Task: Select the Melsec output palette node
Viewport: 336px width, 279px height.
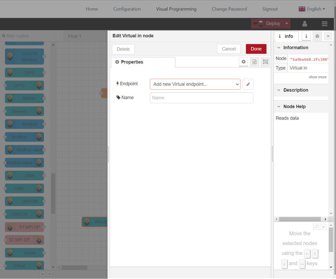Action: 24,111
